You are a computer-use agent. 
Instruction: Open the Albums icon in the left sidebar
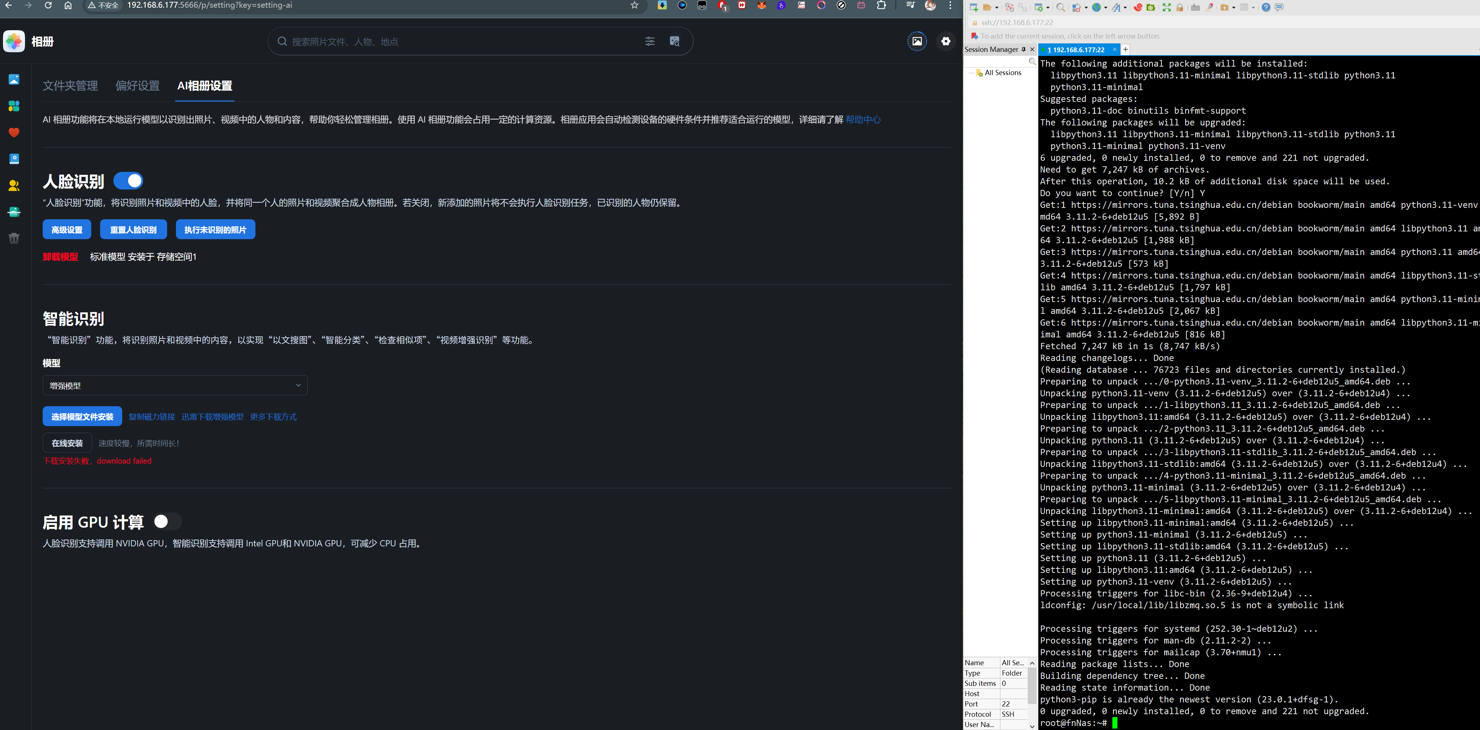point(14,106)
